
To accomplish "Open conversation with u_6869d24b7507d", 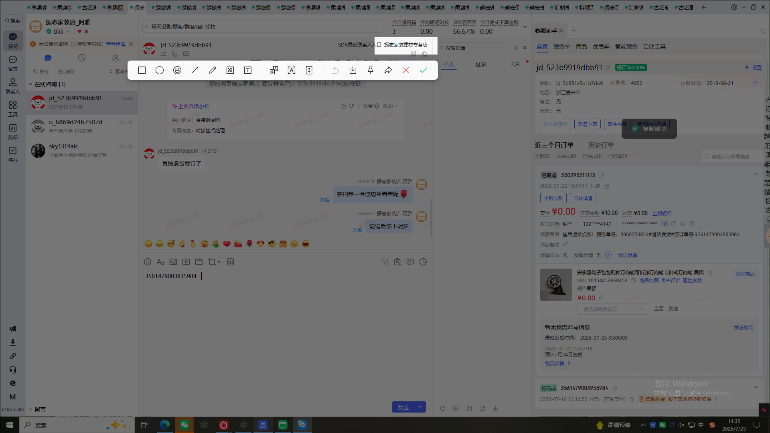I will pyautogui.click(x=82, y=126).
